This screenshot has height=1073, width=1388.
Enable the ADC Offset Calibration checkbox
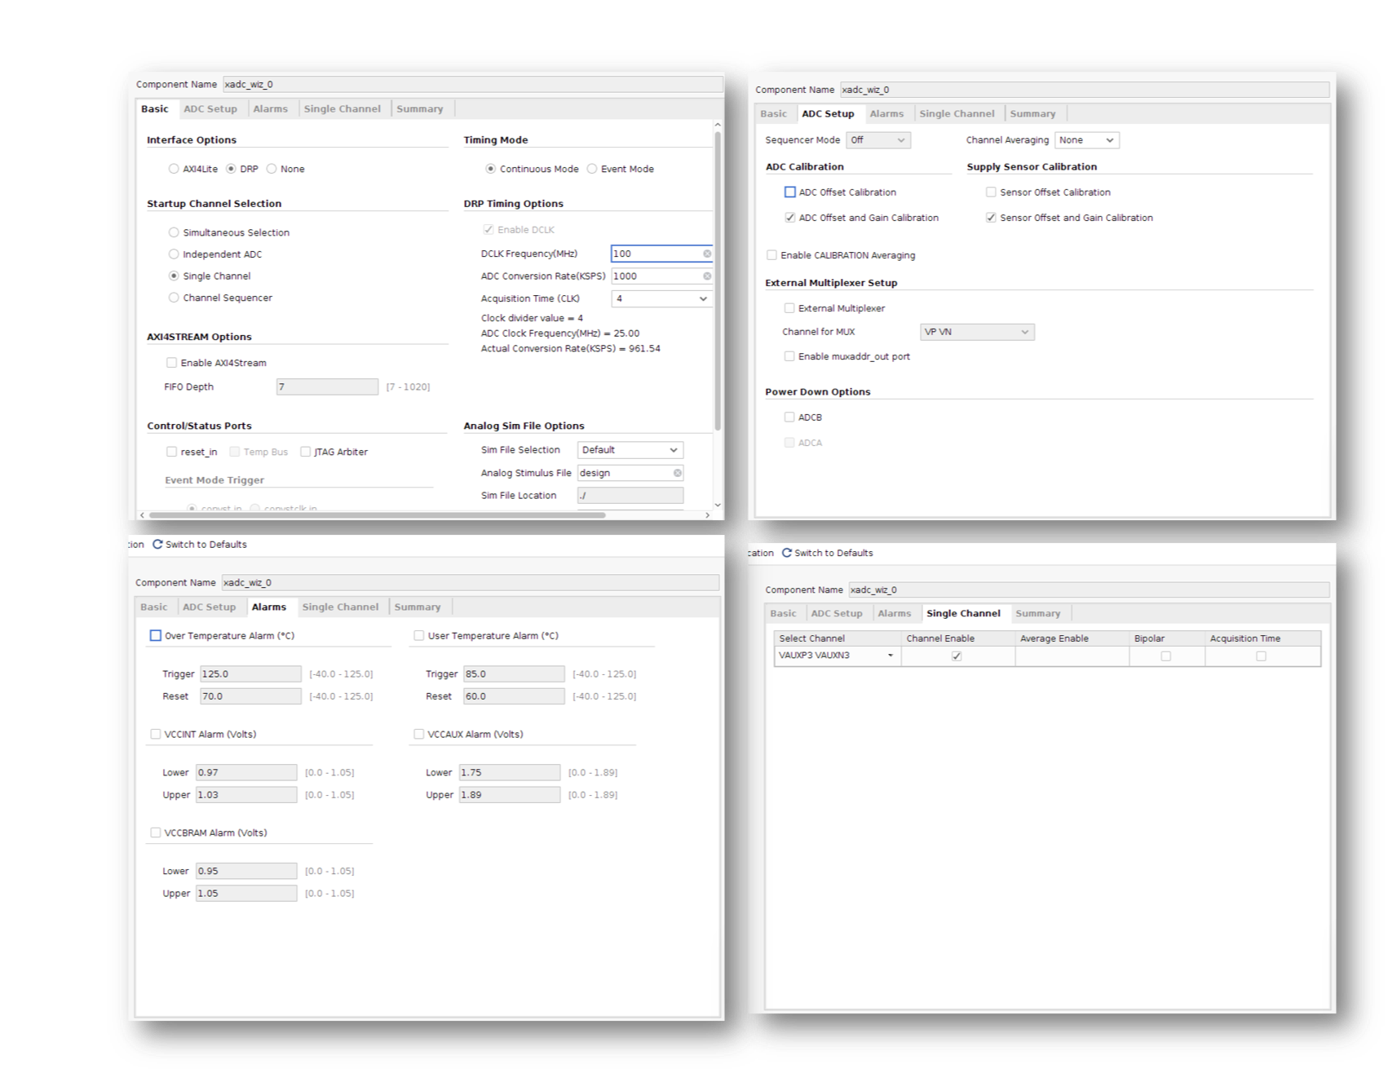click(789, 192)
